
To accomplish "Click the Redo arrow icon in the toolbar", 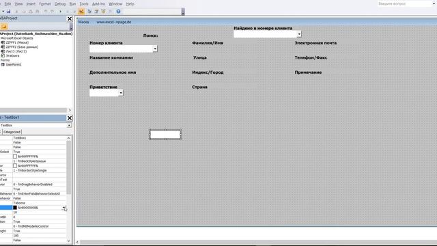I will [52, 12].
